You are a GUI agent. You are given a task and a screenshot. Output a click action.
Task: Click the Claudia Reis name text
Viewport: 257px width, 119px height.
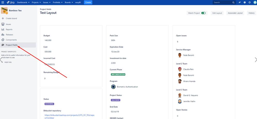pyautogui.click(x=188, y=69)
